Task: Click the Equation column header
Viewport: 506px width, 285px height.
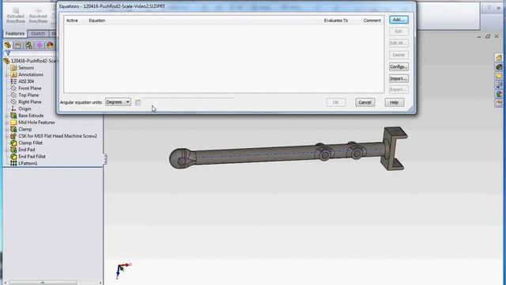Action: (x=96, y=21)
